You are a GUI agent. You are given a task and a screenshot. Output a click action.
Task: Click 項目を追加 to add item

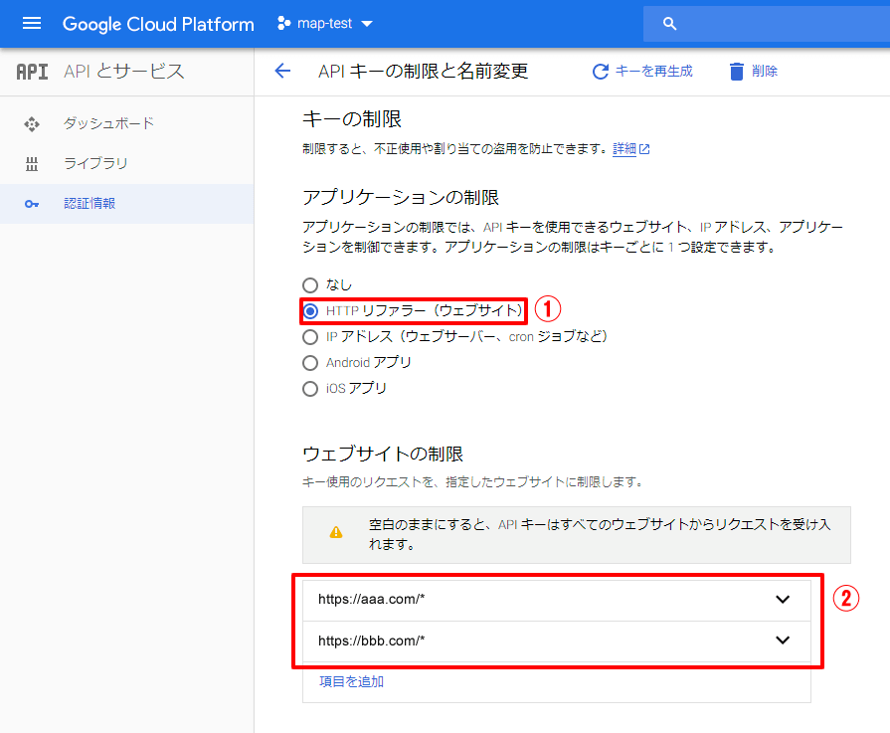351,681
